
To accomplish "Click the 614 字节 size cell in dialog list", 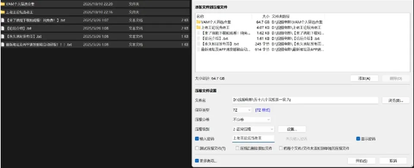I will tap(262, 49).
